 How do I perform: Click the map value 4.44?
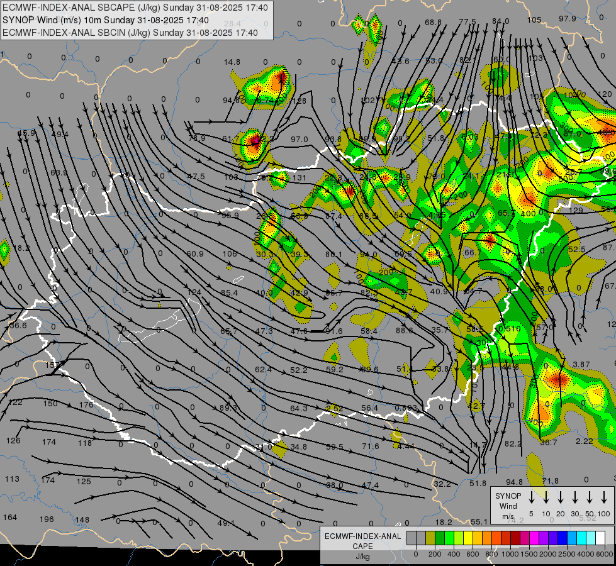(x=406, y=446)
